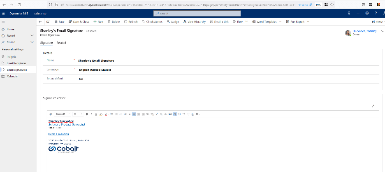385x172 pixels.
Task: Open the Segoe UI font dropdown
Action: (63, 114)
